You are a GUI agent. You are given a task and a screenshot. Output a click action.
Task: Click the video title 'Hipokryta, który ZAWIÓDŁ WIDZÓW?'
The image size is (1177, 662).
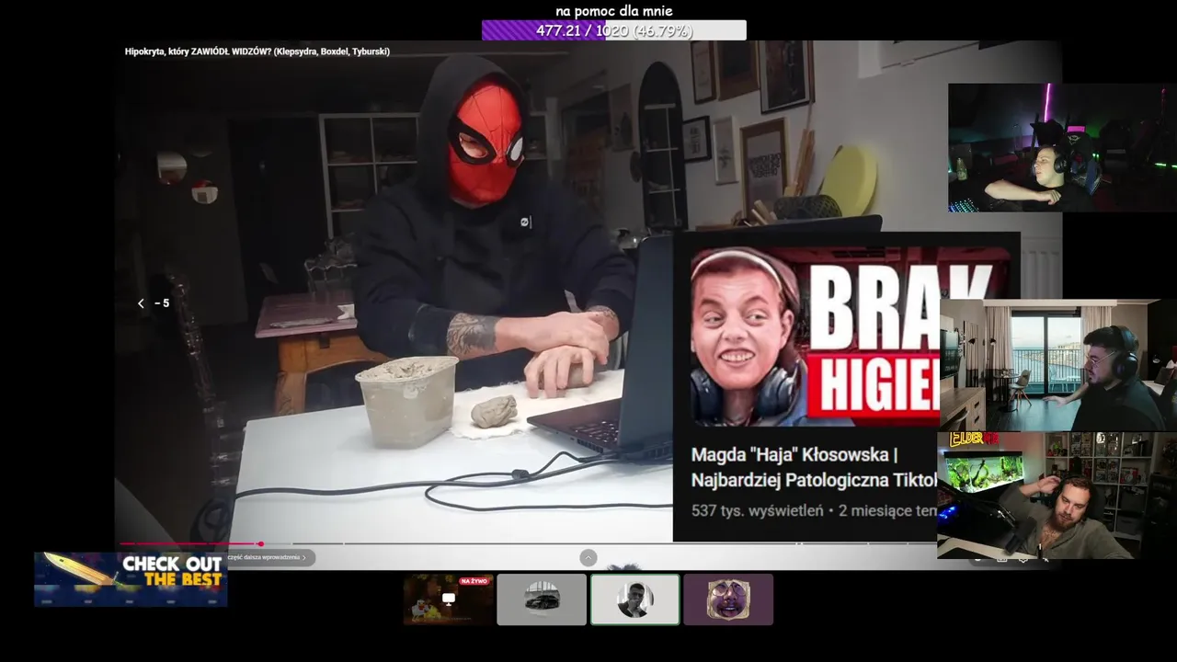point(257,51)
